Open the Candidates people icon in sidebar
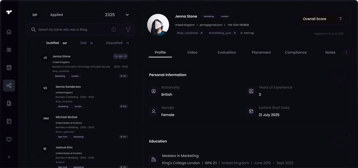Screen dimensions: 358x168 9,50
